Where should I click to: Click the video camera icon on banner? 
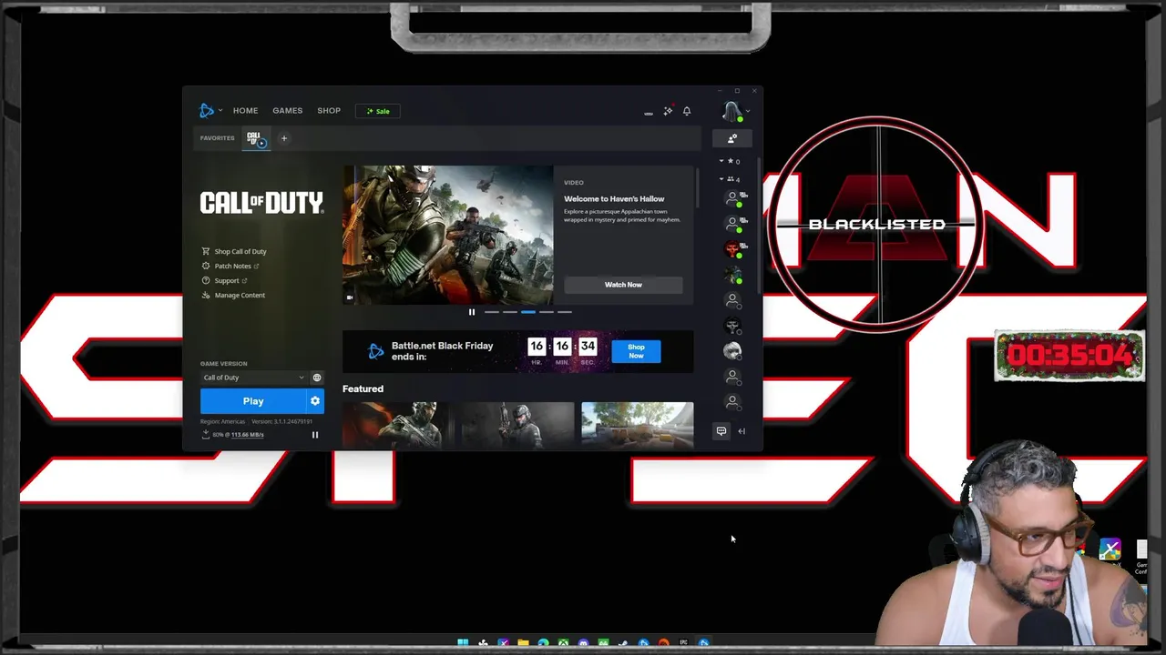coord(350,297)
